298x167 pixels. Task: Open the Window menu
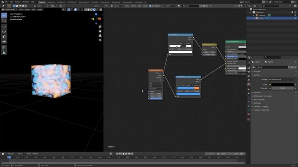pos(26,2)
